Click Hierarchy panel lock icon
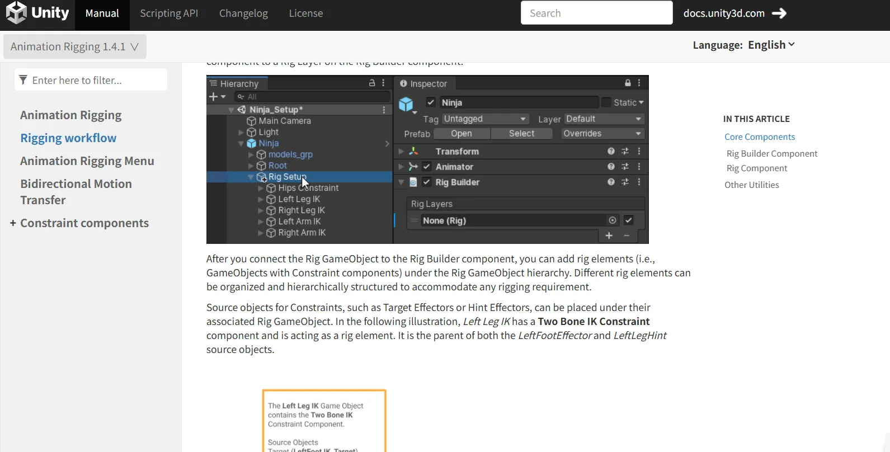This screenshot has width=890, height=452. click(372, 83)
